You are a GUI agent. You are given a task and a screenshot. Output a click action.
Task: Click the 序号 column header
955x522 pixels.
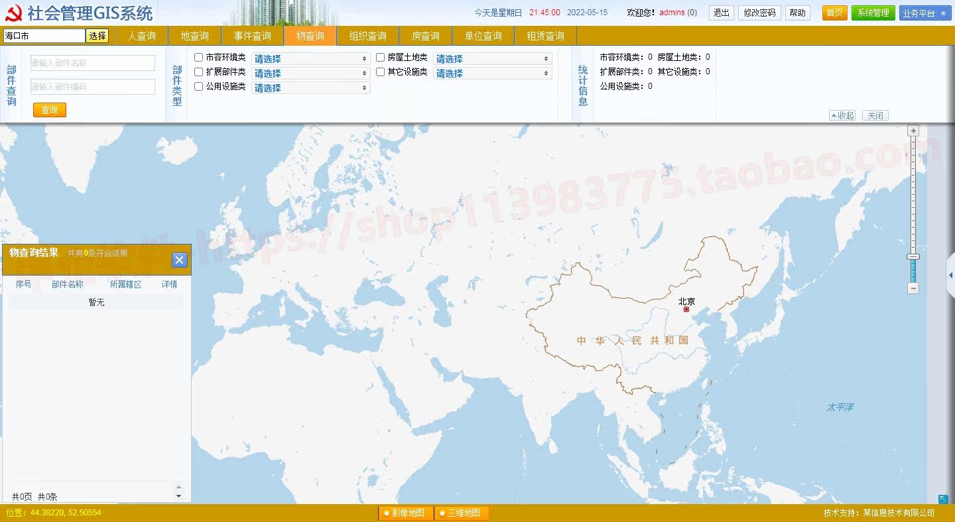coord(23,284)
